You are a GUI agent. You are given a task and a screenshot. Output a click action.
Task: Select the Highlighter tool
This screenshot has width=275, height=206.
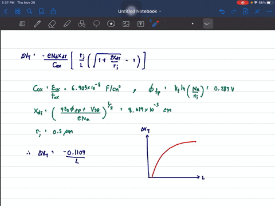tap(67, 24)
